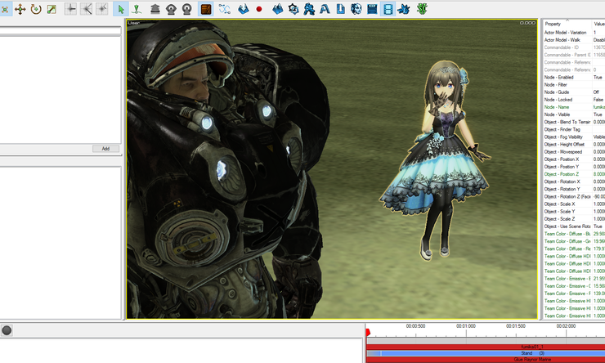Click the blue film clapper icon
The image size is (605, 363).
click(372, 9)
